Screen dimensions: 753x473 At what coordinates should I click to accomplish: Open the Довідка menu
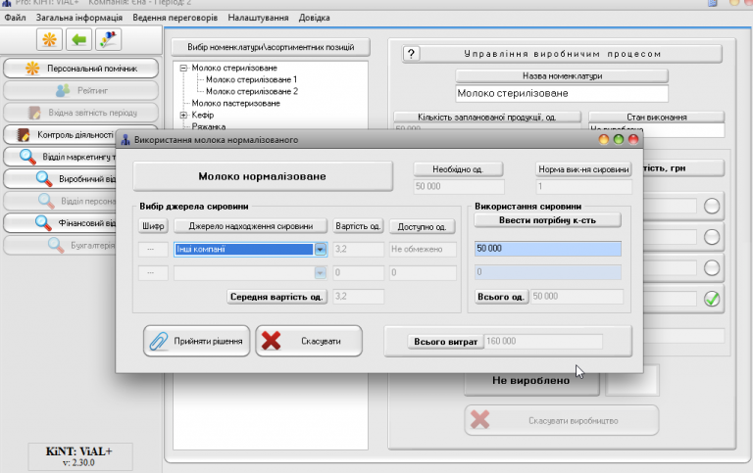click(x=314, y=18)
